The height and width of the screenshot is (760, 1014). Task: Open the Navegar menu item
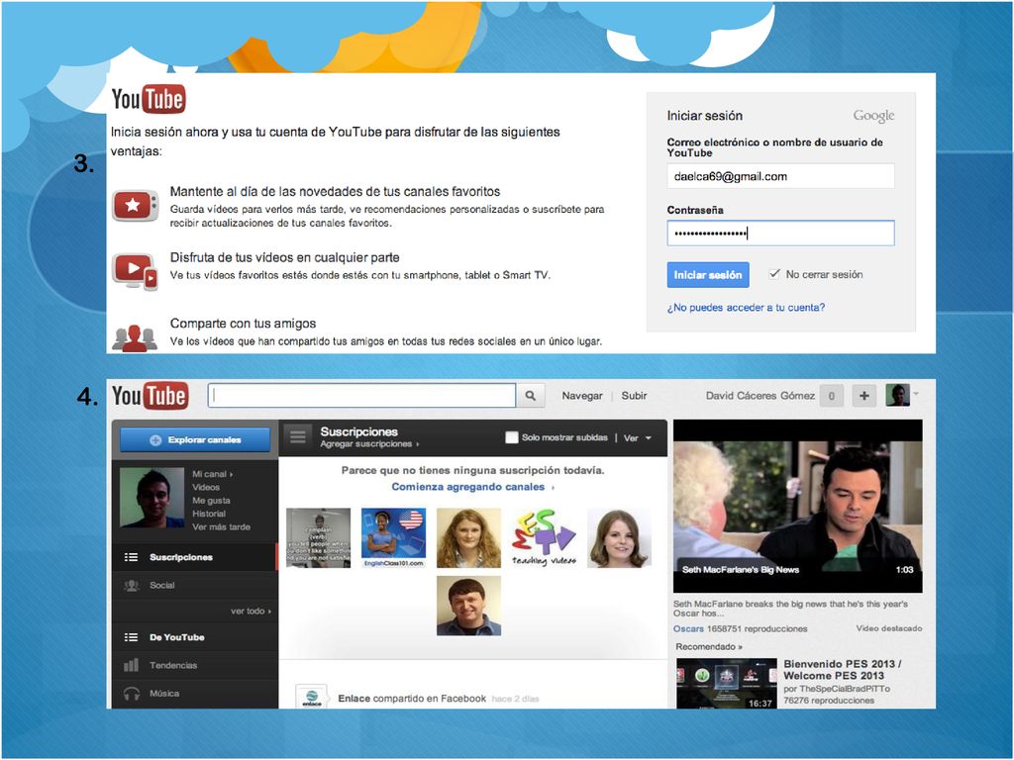pos(582,396)
